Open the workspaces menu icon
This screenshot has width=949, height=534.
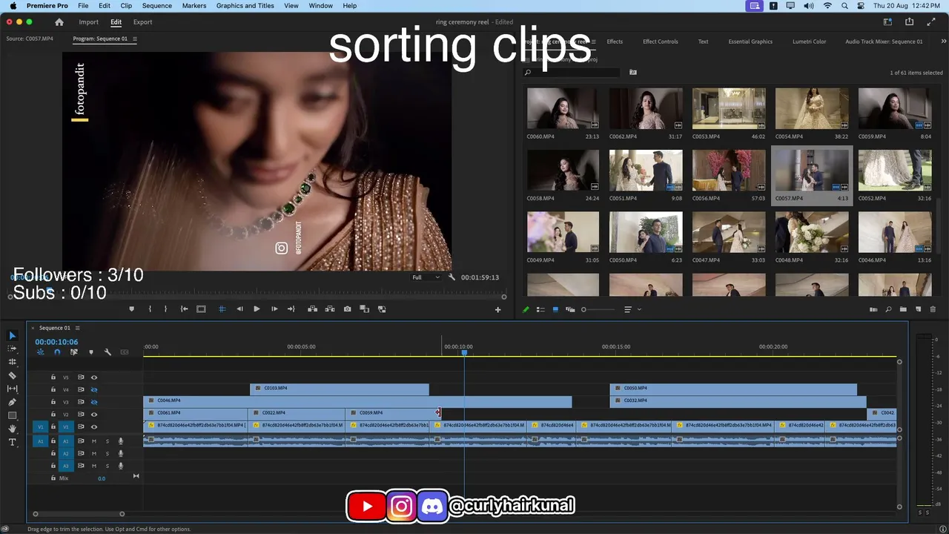point(887,22)
